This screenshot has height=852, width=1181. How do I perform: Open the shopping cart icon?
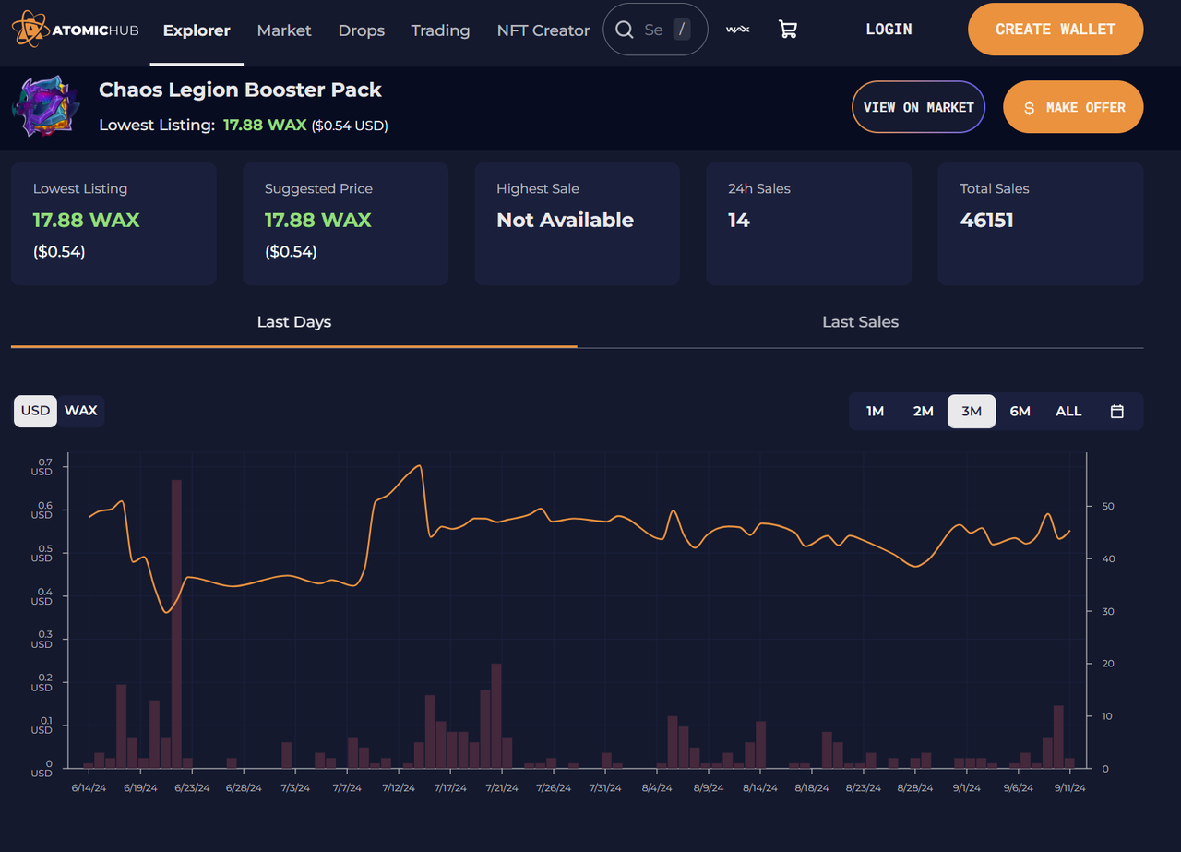coord(788,30)
